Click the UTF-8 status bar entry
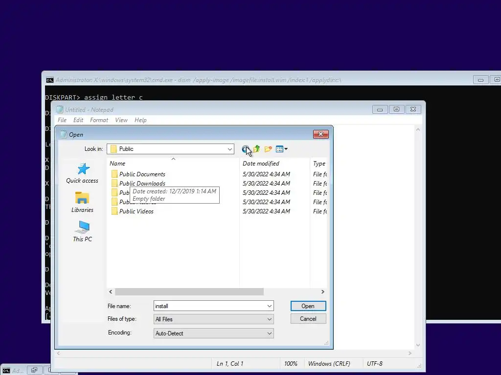The width and height of the screenshot is (501, 375). (x=374, y=363)
